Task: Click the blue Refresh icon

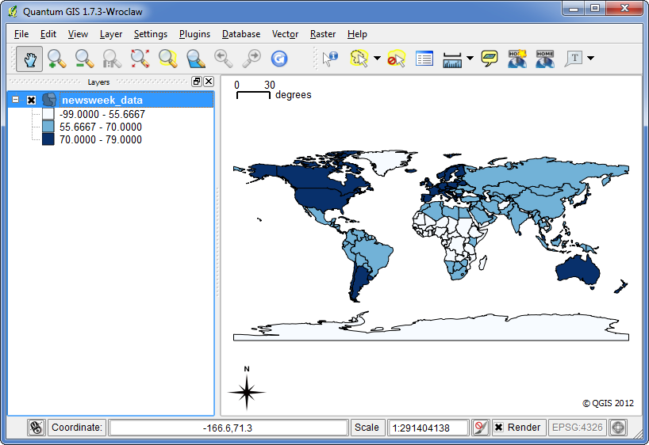Action: coord(279,59)
